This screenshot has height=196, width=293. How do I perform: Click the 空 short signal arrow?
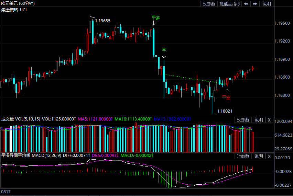164,55
